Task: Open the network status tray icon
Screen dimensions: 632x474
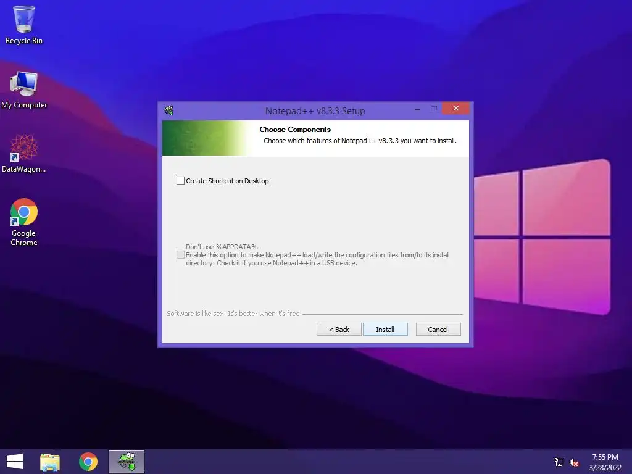Action: pyautogui.click(x=559, y=462)
